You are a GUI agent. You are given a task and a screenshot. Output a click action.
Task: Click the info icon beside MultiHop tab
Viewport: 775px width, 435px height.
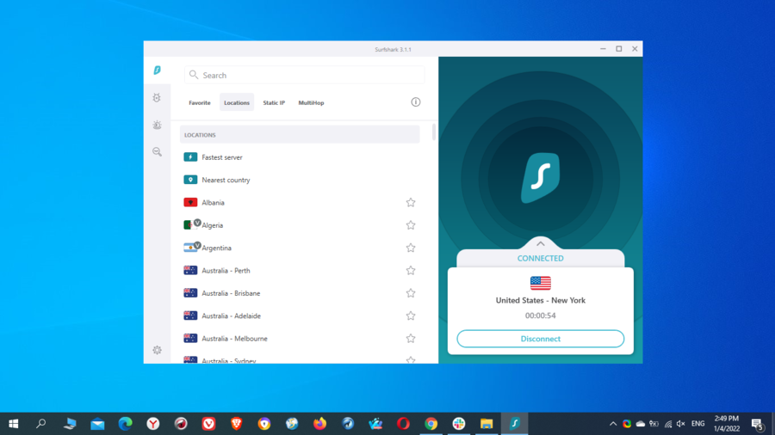coord(416,102)
